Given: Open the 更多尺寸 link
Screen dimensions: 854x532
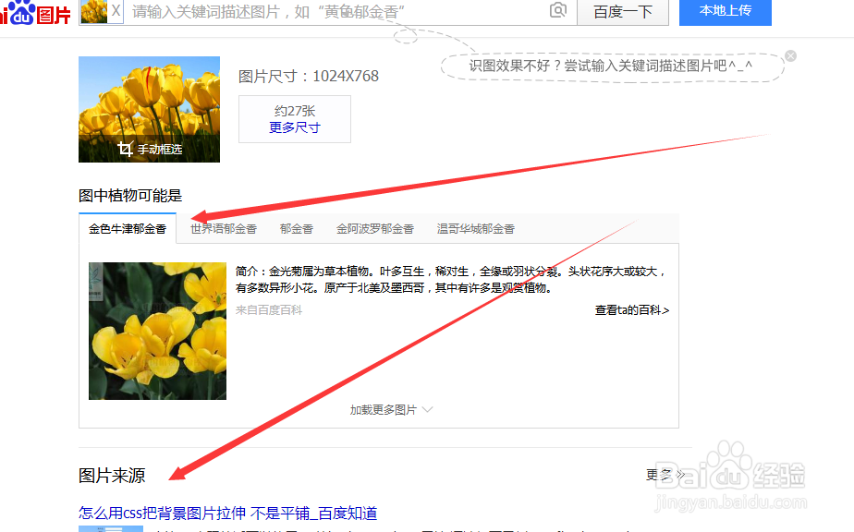Looking at the screenshot, I should click(294, 129).
